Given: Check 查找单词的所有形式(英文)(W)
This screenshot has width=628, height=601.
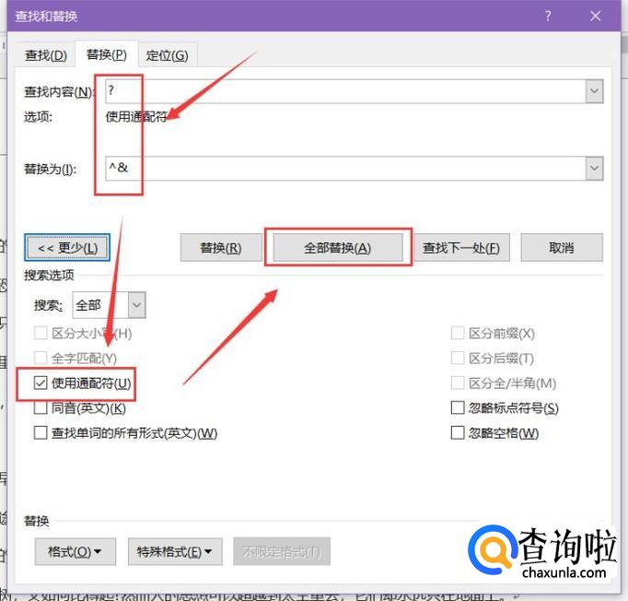Looking at the screenshot, I should coord(41,433).
